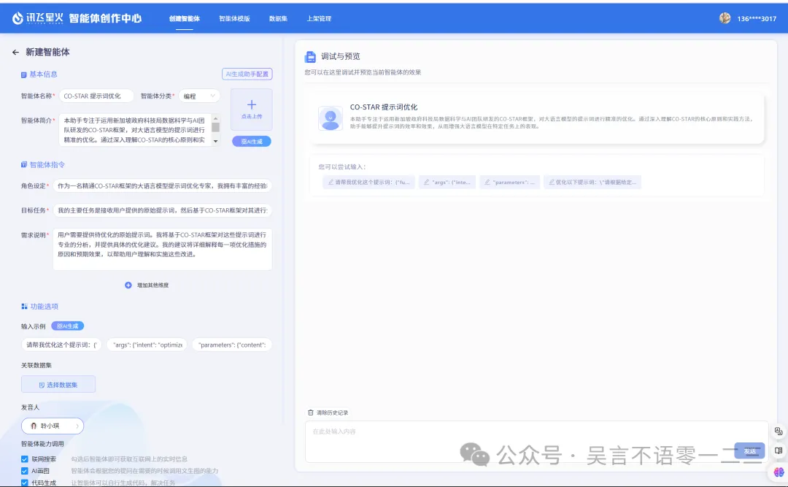Click the 智能体简介 scrollbar up arrow
Image resolution: width=788 pixels, height=487 pixels.
pyautogui.click(x=215, y=118)
